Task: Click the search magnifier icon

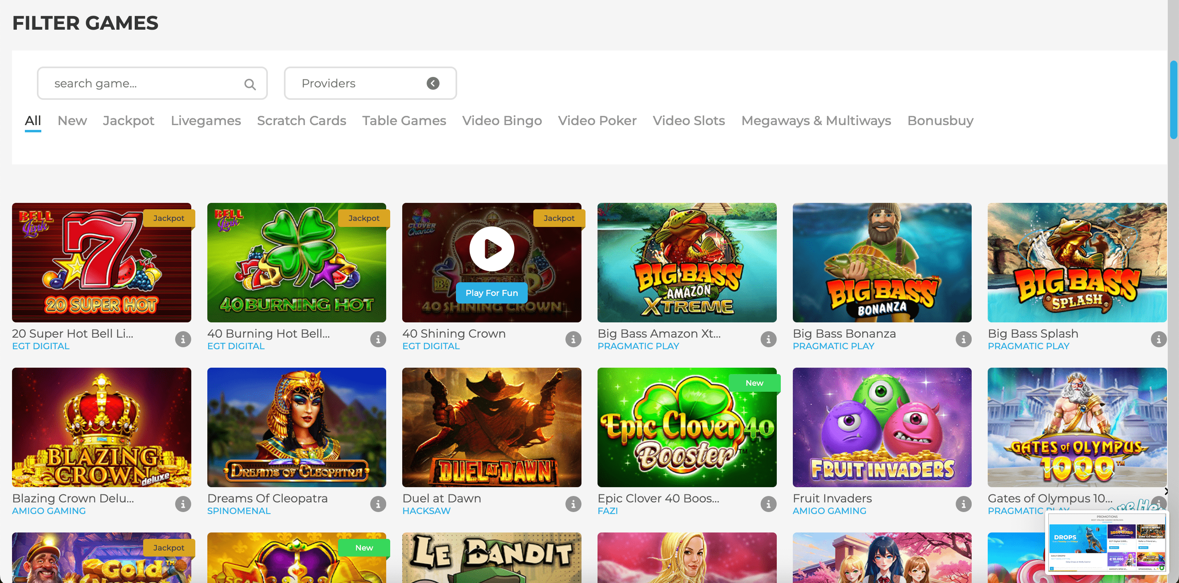Action: click(250, 84)
